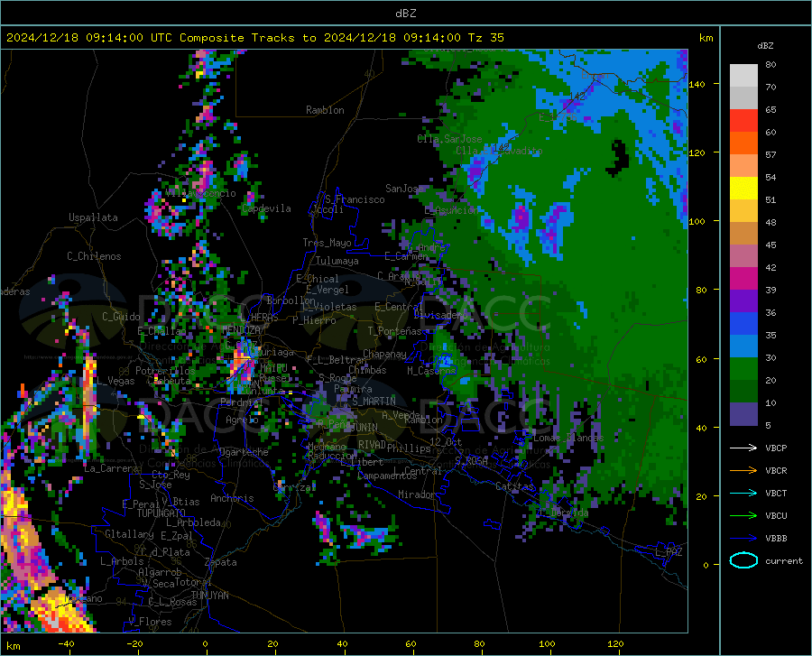Select the Campamentos place label

[387, 476]
